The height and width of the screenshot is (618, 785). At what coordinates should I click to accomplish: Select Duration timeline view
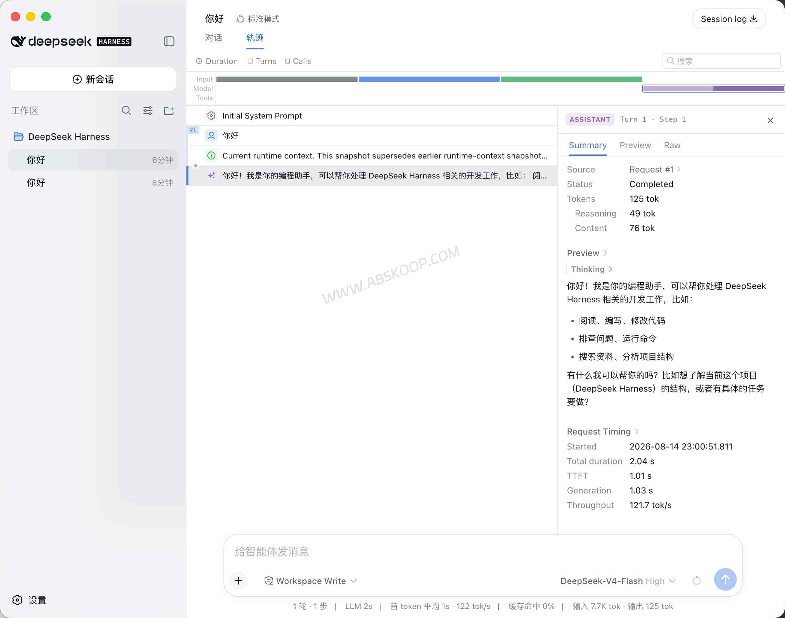[x=217, y=61]
